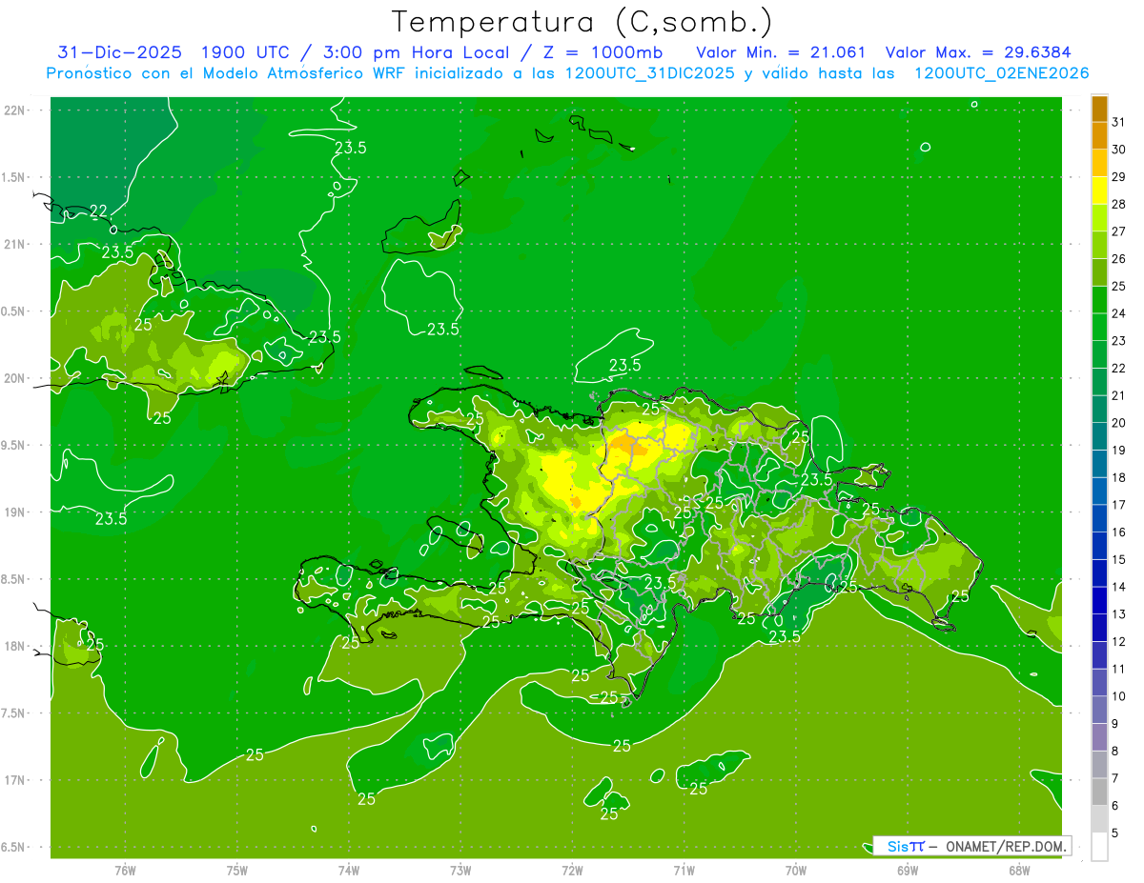
Task: Click the '19N' latitude axis label
Action: 14,512
